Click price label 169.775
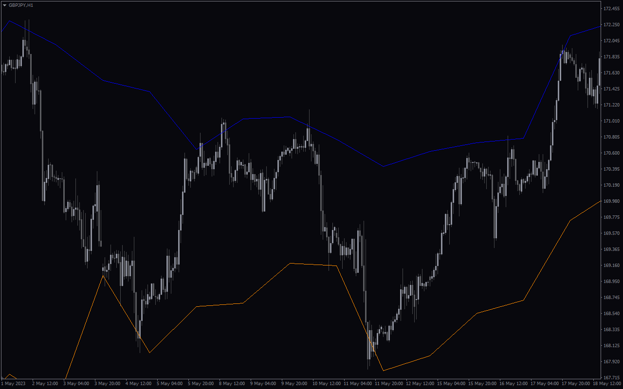Image resolution: width=623 pixels, height=389 pixels. 611,217
